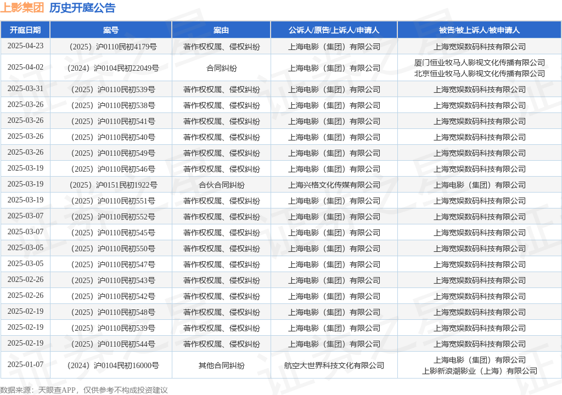Image resolution: width=562 pixels, height=395 pixels.
Task: Click case number (2025)沪0151民初1922号
Action: coord(113,185)
